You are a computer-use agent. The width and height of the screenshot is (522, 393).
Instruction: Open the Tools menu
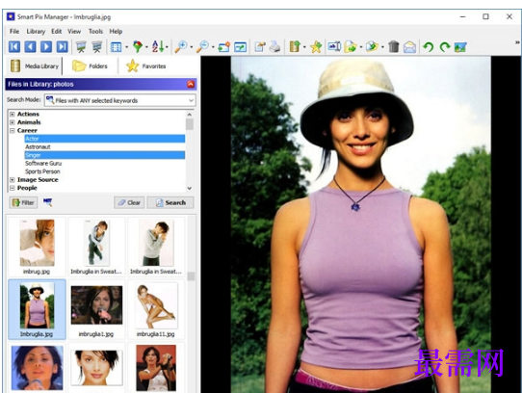tap(95, 32)
